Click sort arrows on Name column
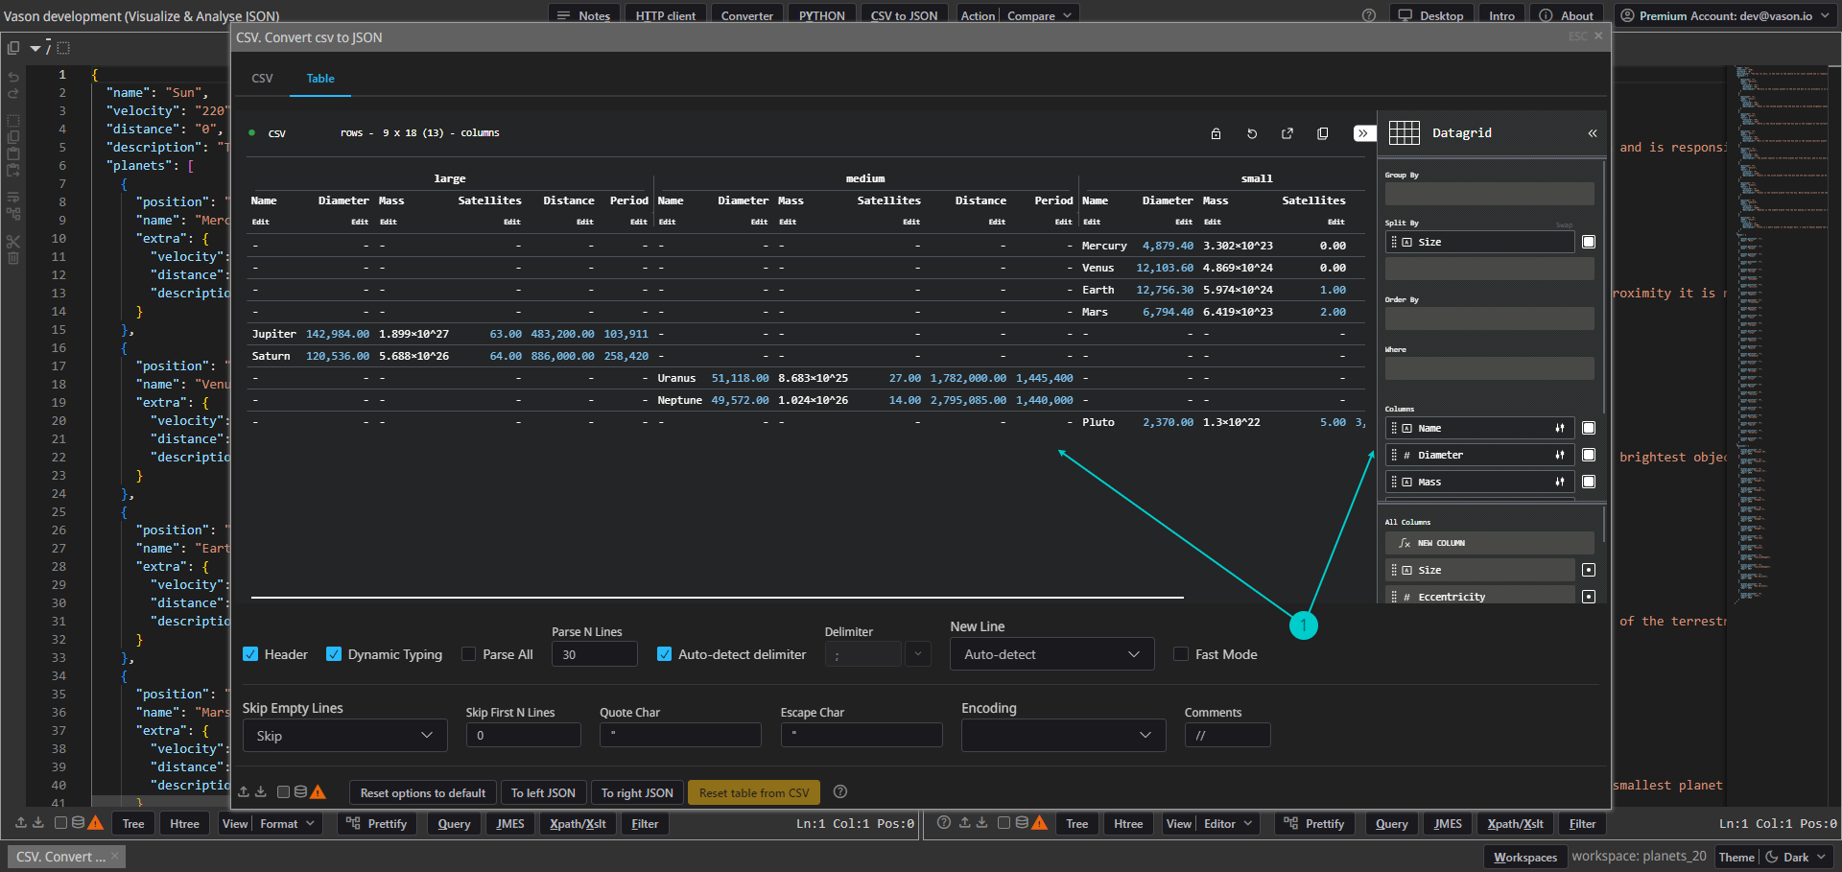The image size is (1842, 872). (1560, 428)
